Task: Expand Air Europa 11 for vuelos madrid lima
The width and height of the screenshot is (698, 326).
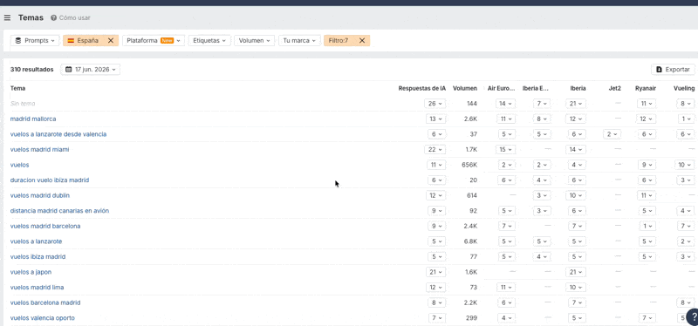Action: click(506, 288)
